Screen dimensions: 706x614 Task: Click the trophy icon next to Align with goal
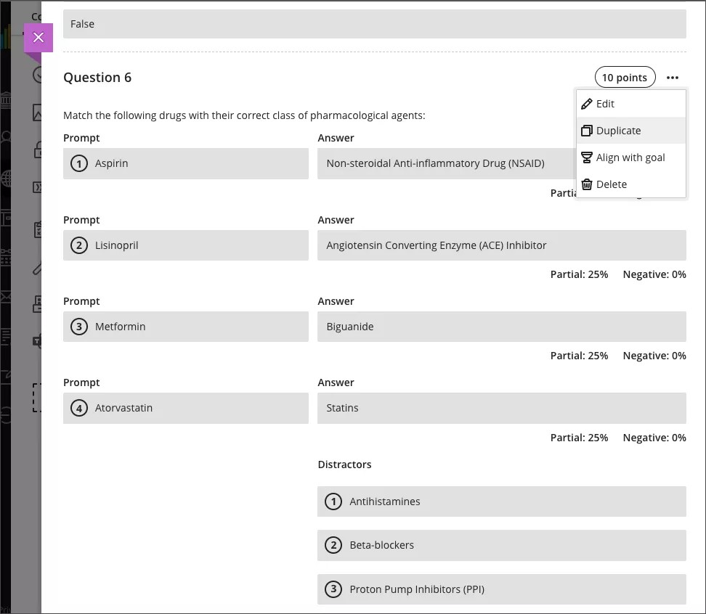pos(587,157)
